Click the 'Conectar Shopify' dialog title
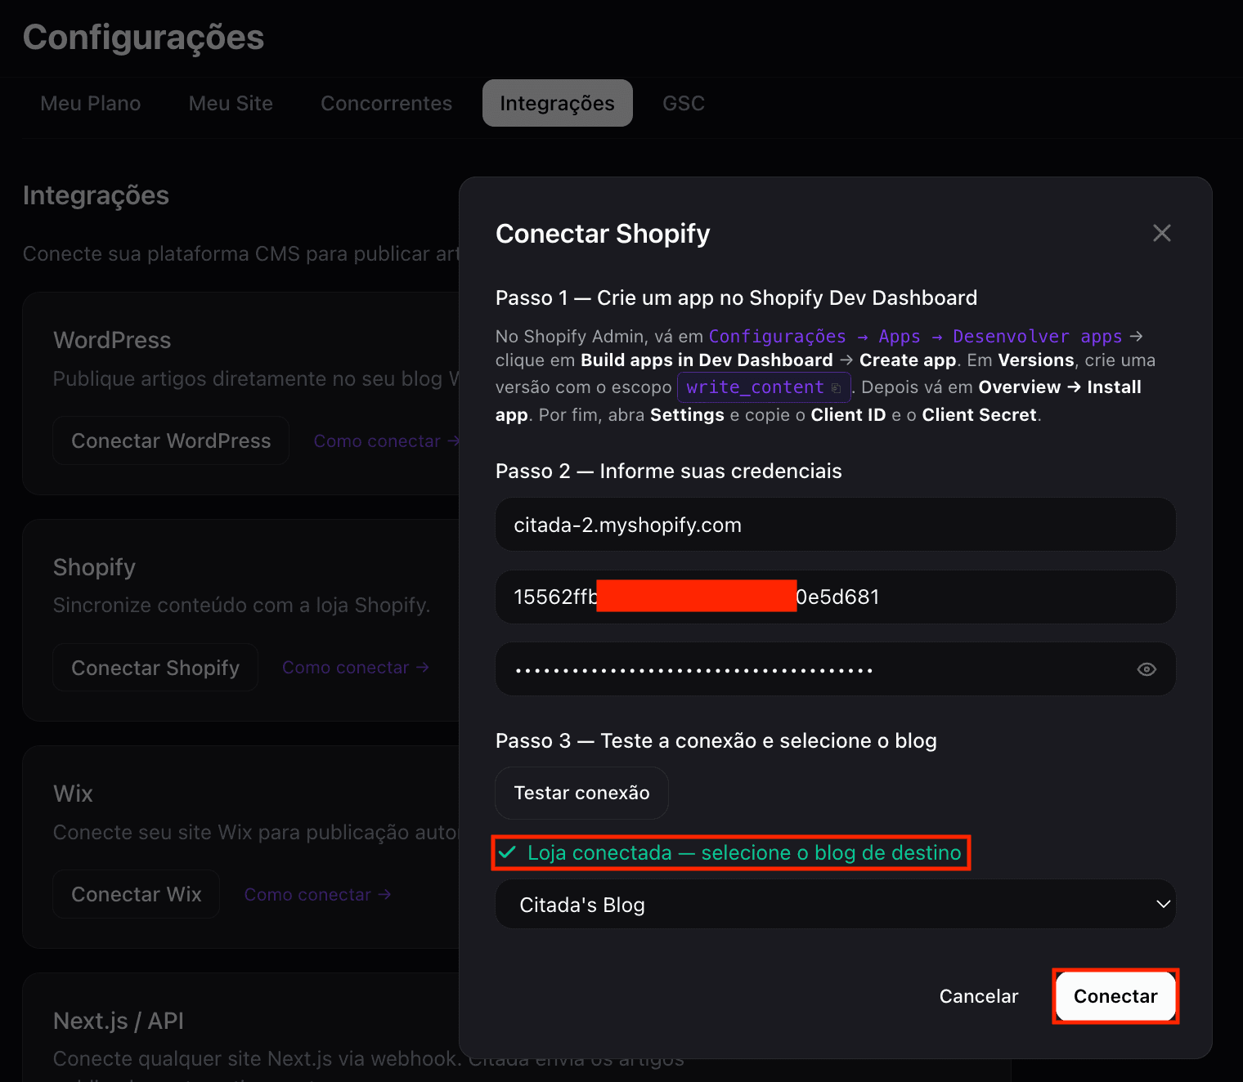This screenshot has height=1082, width=1243. 603,234
